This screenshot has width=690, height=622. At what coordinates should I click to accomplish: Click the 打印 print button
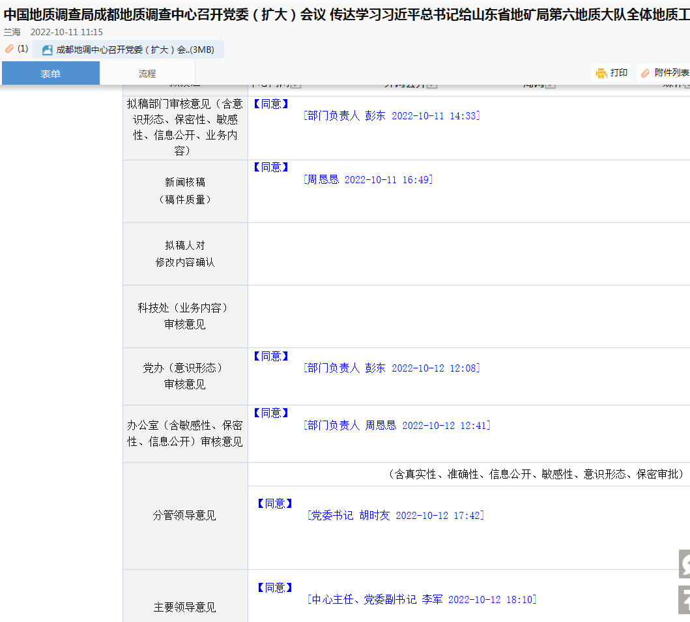pos(611,72)
